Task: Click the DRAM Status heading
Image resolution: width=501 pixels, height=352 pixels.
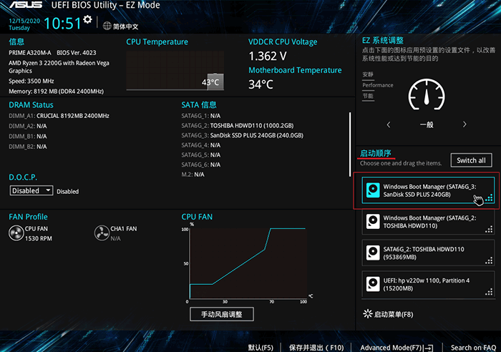Action: pos(31,104)
